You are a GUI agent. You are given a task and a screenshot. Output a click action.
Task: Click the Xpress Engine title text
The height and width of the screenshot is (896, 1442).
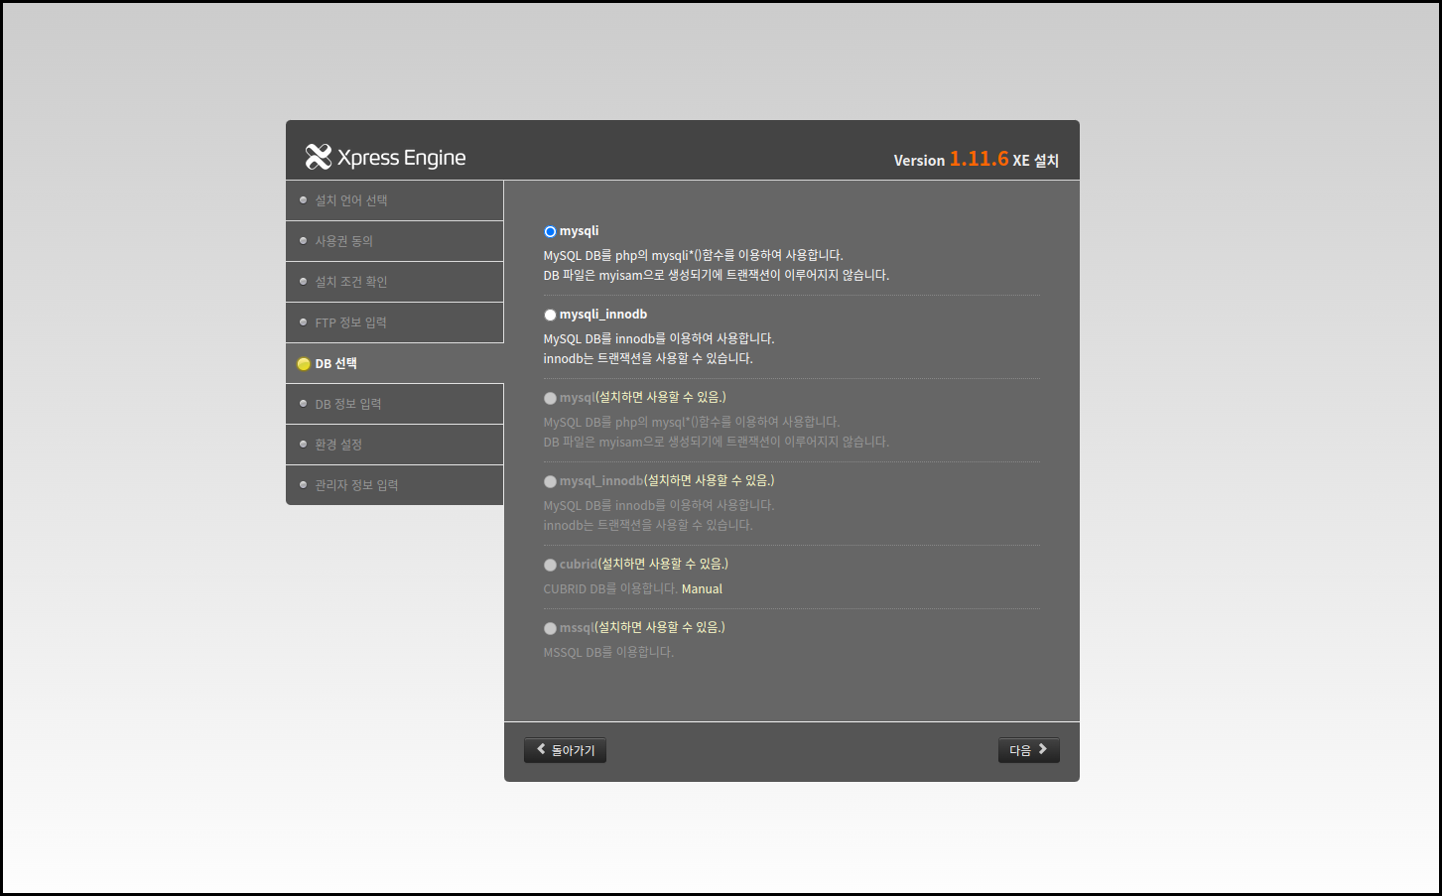(x=401, y=158)
